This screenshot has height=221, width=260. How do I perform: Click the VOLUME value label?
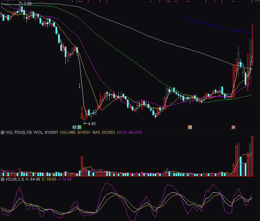75,132
